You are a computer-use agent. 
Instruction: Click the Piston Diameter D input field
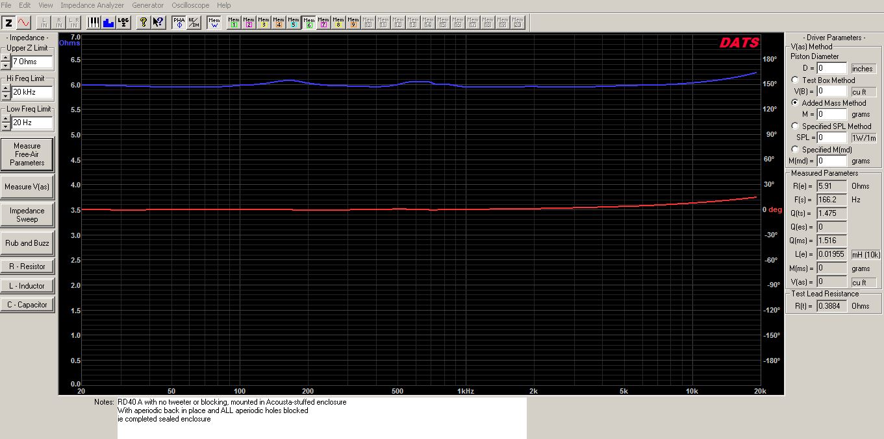pos(832,68)
